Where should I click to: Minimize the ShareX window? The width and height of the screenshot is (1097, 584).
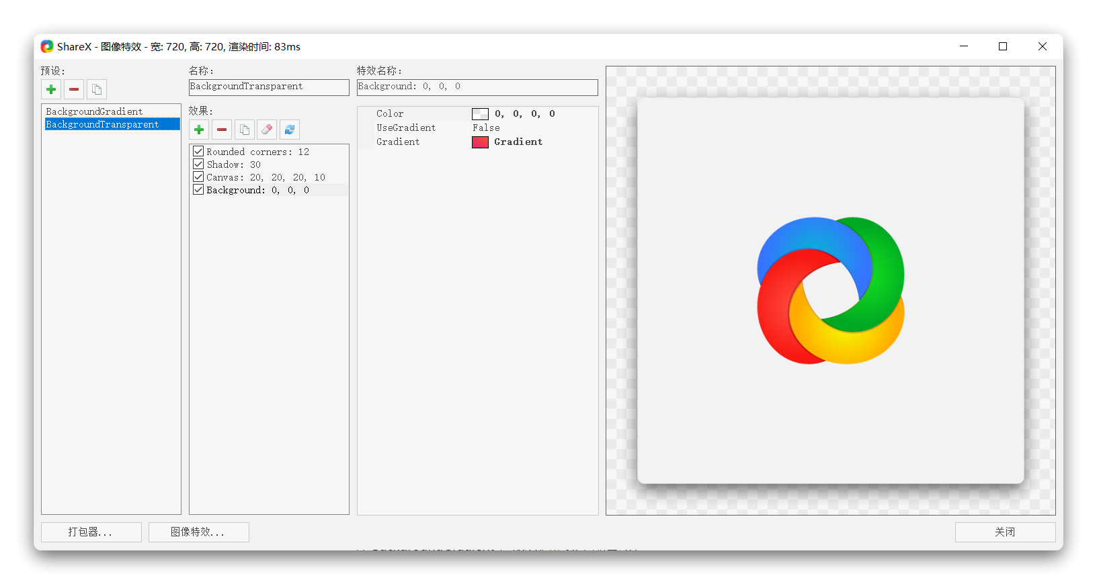(964, 46)
